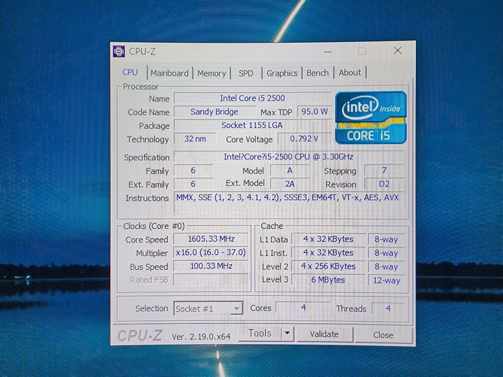Click the L1 Inst. value 4 x 32 KBytes

click(x=328, y=253)
